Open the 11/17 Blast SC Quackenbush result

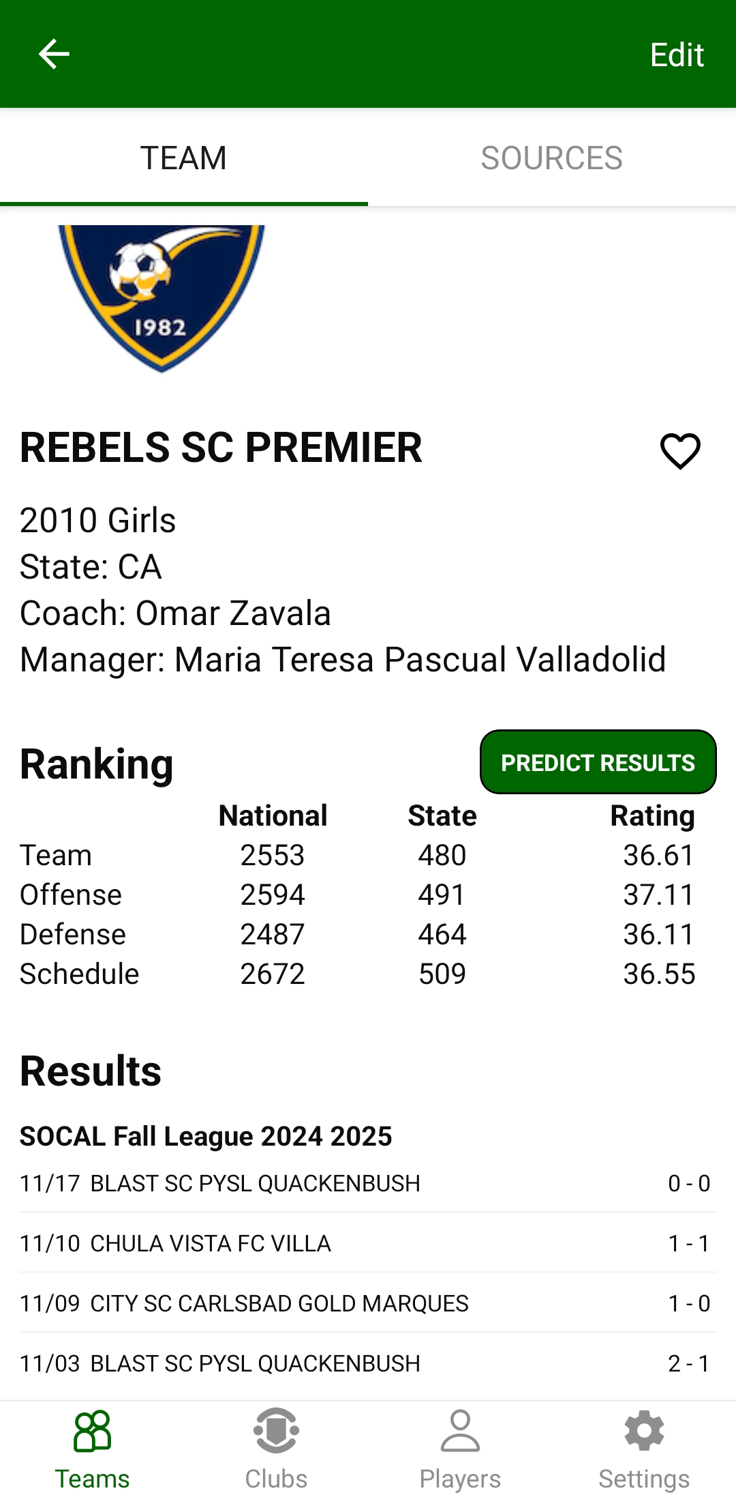point(368,1183)
